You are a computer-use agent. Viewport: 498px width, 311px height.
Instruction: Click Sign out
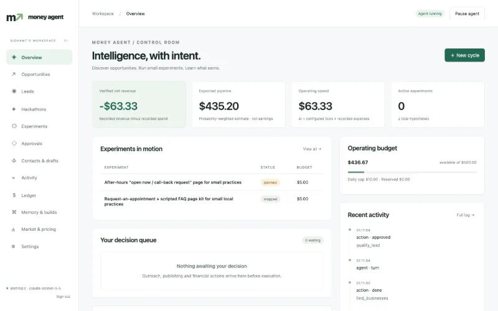click(63, 297)
